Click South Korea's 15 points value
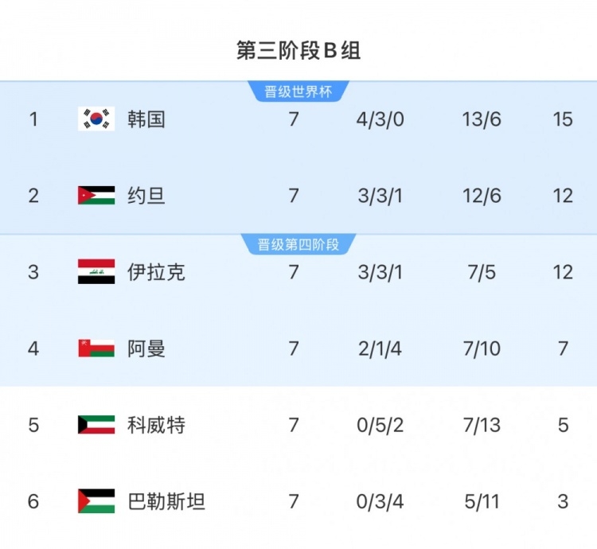This screenshot has height=549, width=597. pos(562,119)
